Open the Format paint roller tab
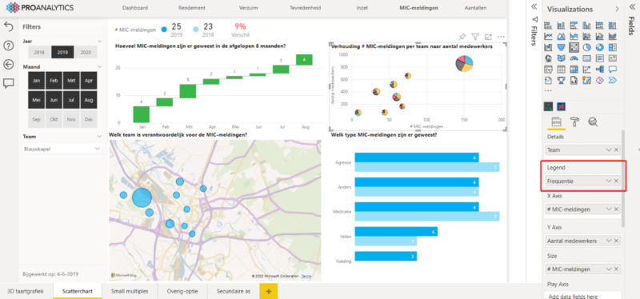The height and width of the screenshot is (299, 640). click(574, 122)
